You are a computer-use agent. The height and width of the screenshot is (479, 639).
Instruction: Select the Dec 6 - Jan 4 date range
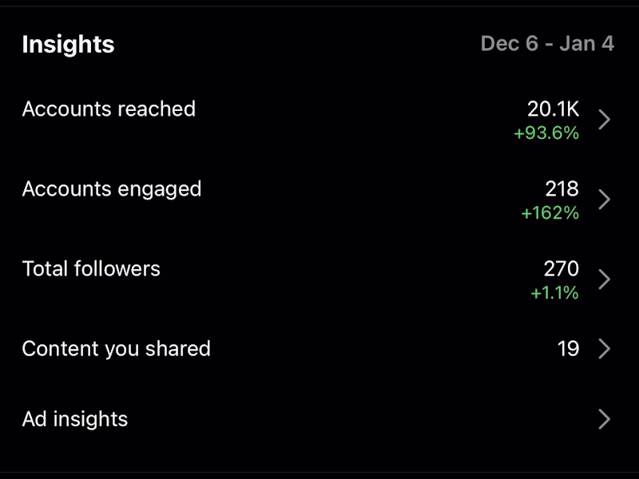click(547, 44)
